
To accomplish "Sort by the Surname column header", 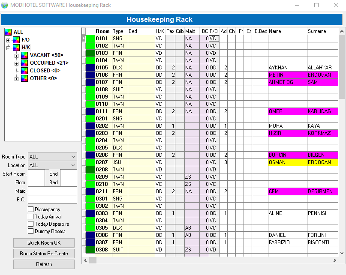I will tap(317, 31).
